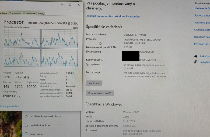Click the 26% utilization value

(x=7, y=77)
